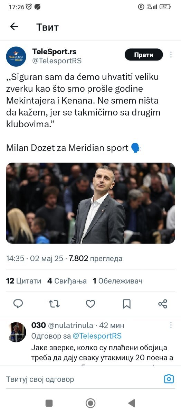Tap the back arrow next to Твит

(x=14, y=27)
